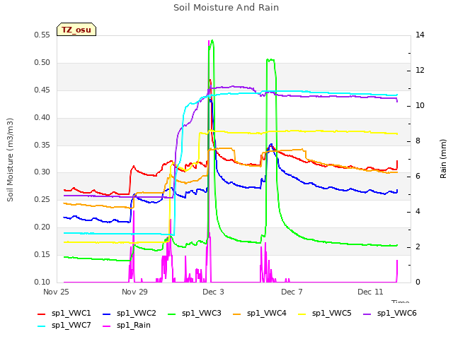Click the green VWC3 peak near Dec 3
453x339 pixels.
tap(212, 41)
